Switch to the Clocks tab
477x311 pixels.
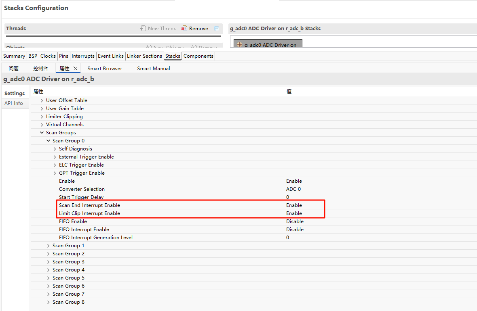[48, 56]
